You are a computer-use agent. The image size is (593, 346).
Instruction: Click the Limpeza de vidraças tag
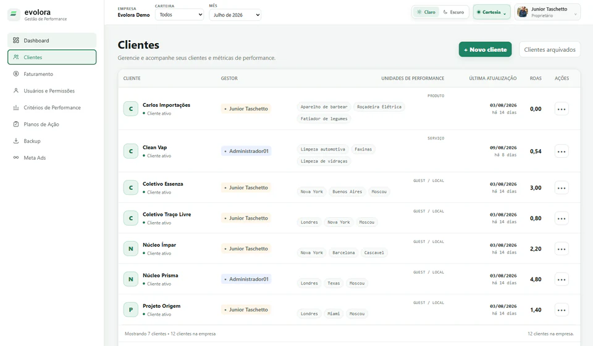(x=324, y=161)
